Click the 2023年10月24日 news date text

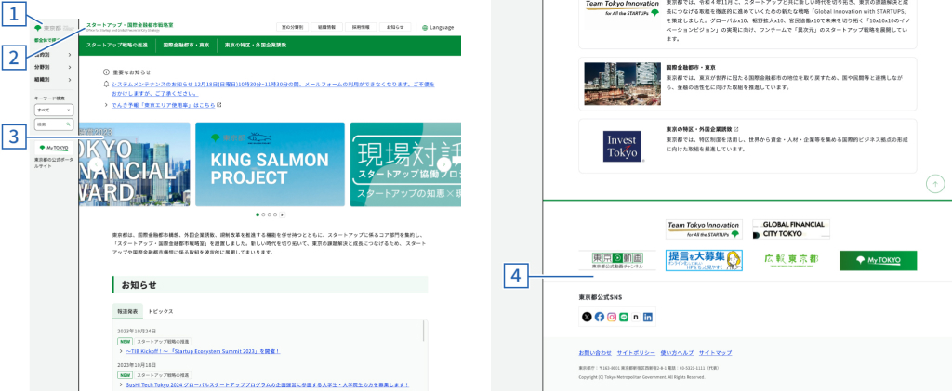[x=138, y=331]
